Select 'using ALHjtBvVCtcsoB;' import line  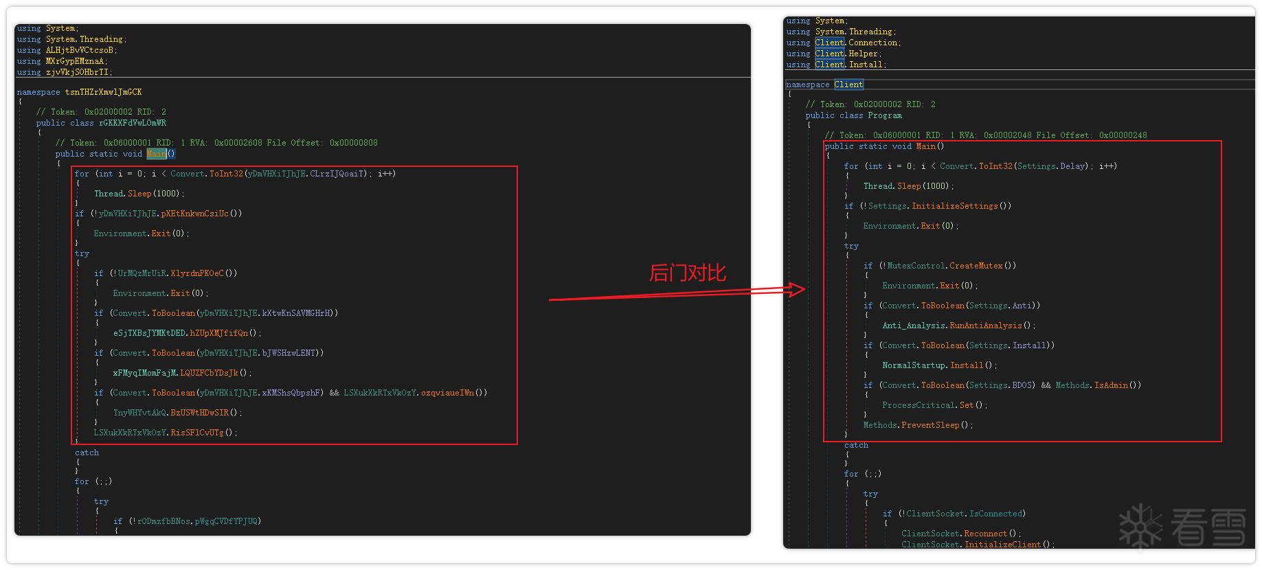point(67,50)
